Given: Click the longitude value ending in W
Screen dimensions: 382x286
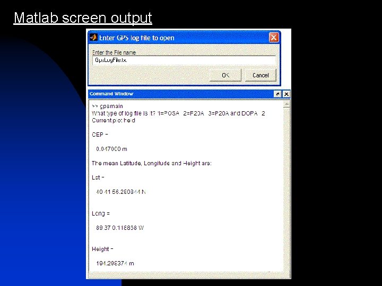Looking at the screenshot, I should coord(120,228).
